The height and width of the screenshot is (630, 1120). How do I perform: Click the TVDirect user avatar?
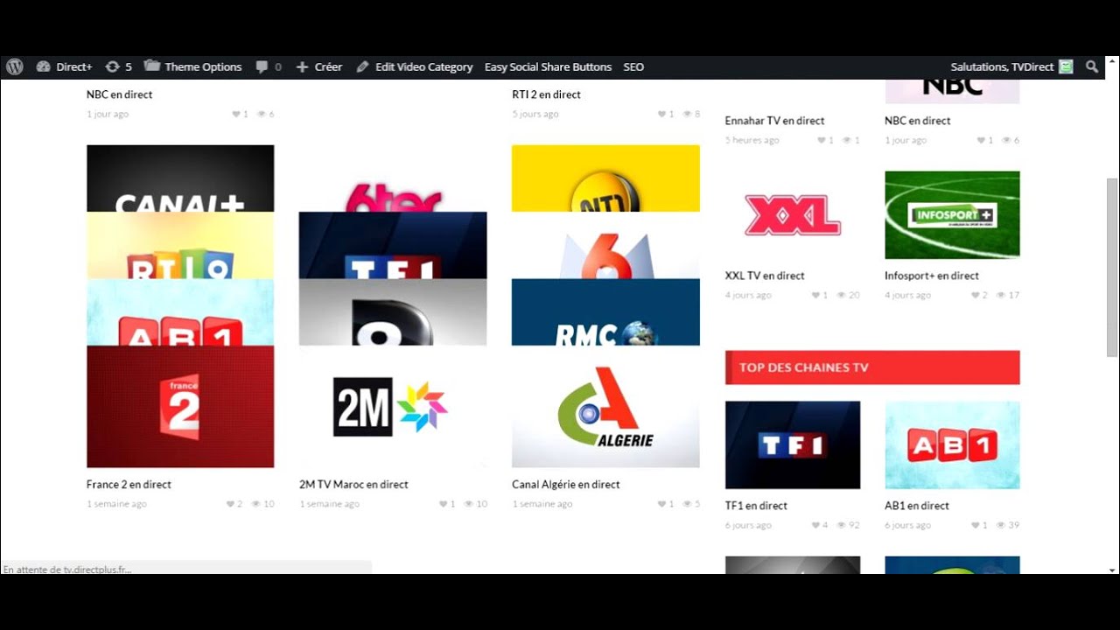pyautogui.click(x=1066, y=66)
